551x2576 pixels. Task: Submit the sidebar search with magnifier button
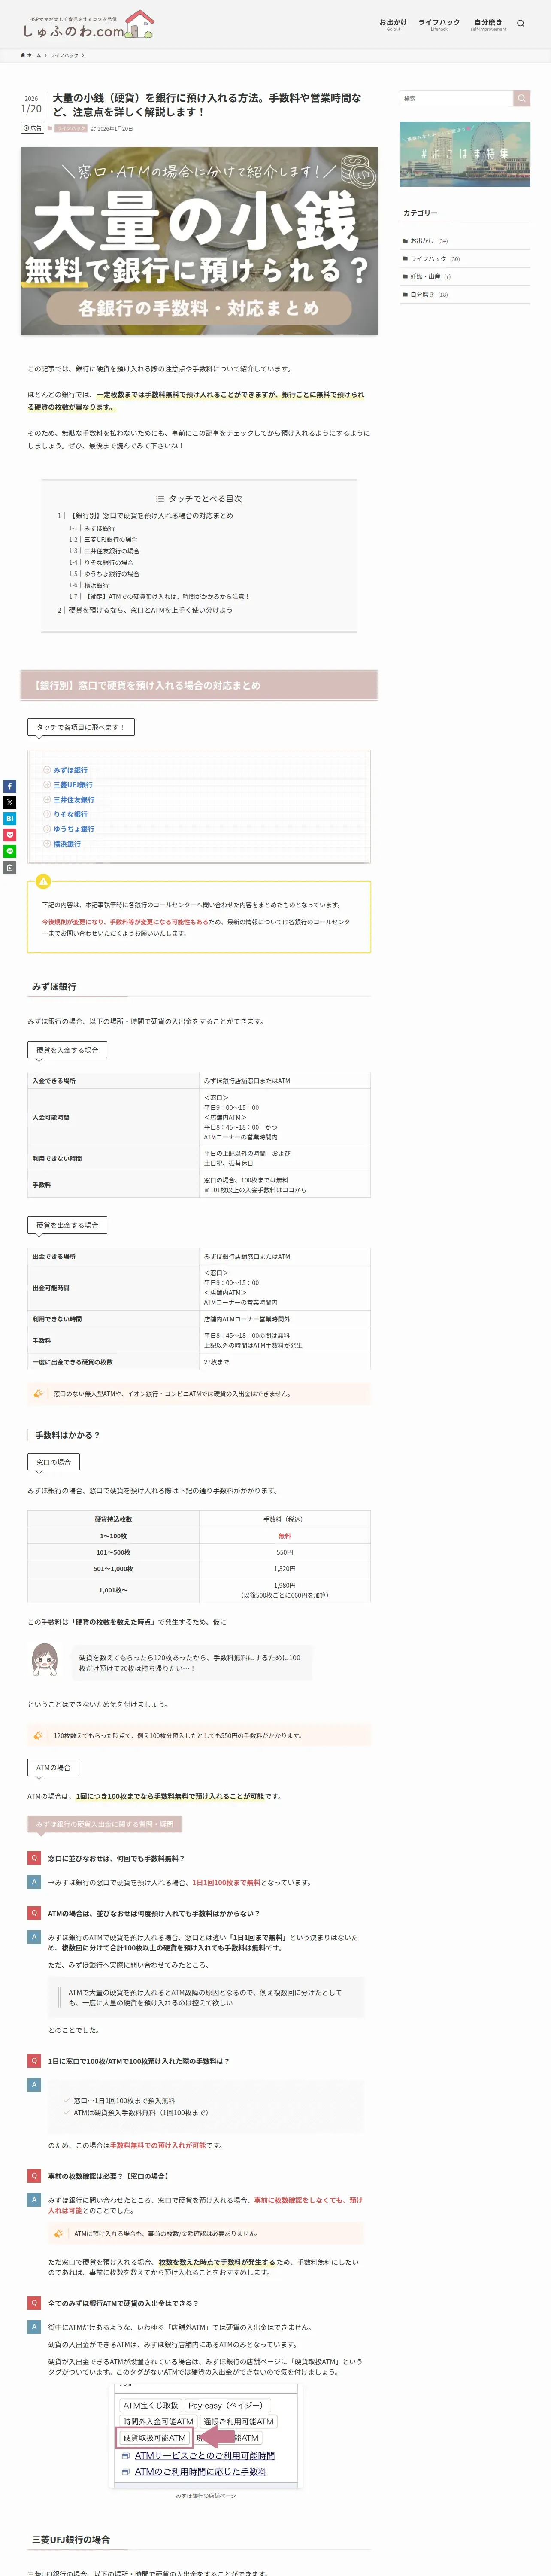[x=522, y=98]
